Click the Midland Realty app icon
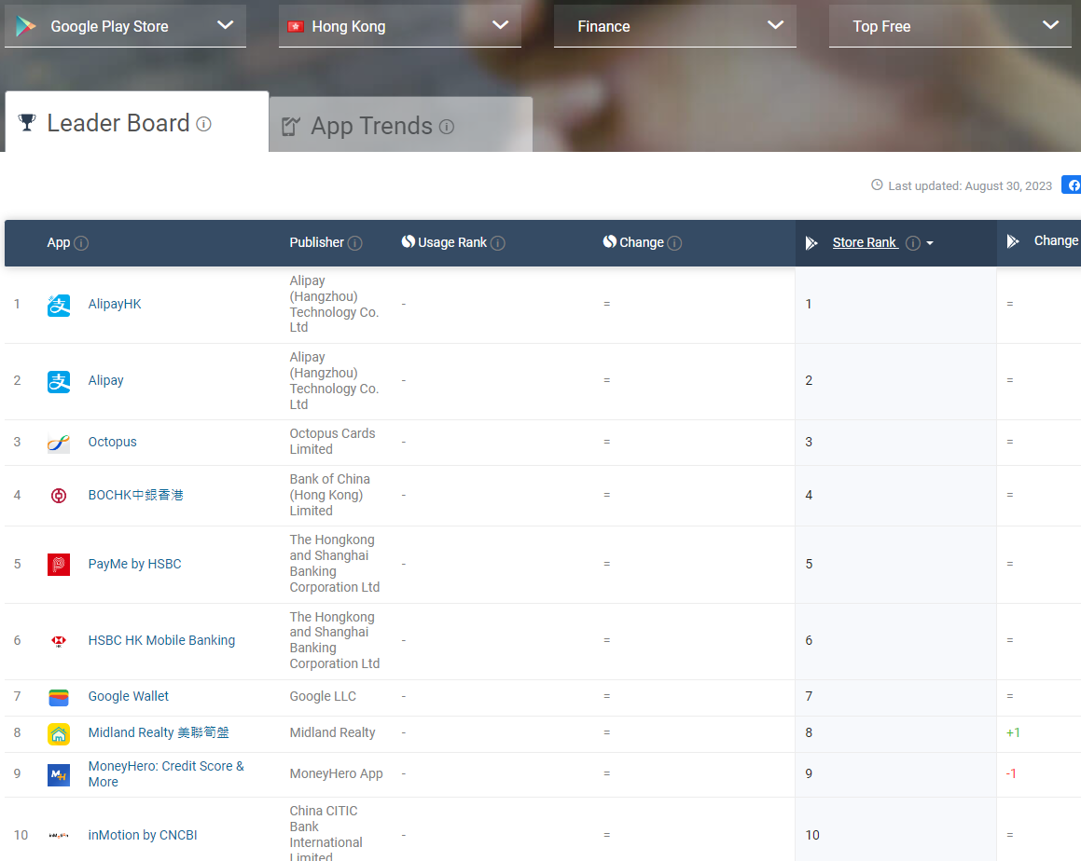Viewport: 1081px width, 861px height. [59, 734]
